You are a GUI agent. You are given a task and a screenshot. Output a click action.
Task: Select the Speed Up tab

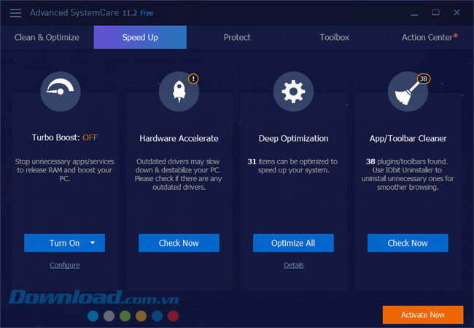(x=140, y=37)
